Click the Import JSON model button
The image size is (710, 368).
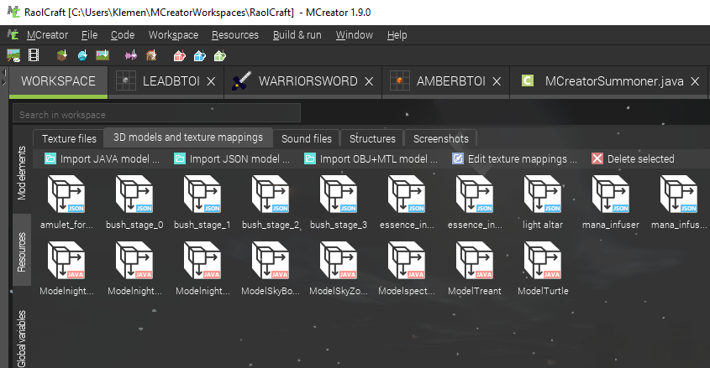click(232, 159)
